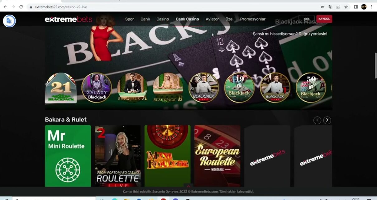Viewport: 377px width, 200px height.
Task: Open the Canlı menu item
Action: click(145, 19)
